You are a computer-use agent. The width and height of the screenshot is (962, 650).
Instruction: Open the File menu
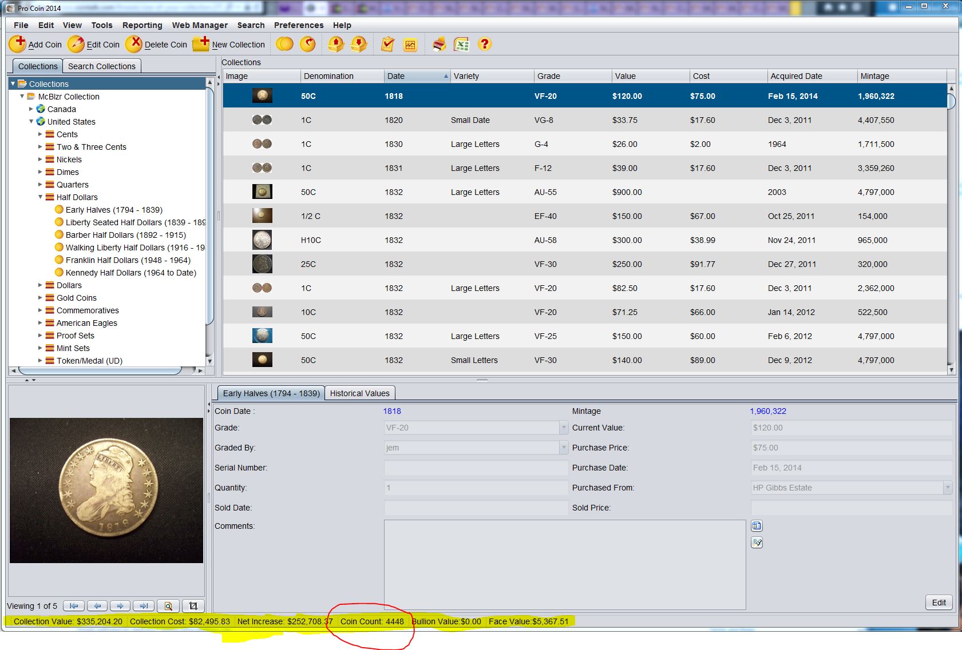pos(21,25)
